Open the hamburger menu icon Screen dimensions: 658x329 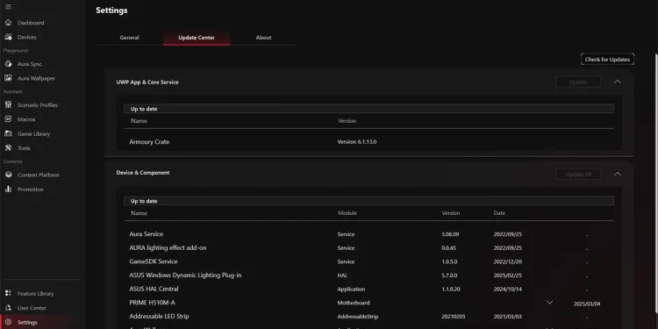pyautogui.click(x=8, y=7)
